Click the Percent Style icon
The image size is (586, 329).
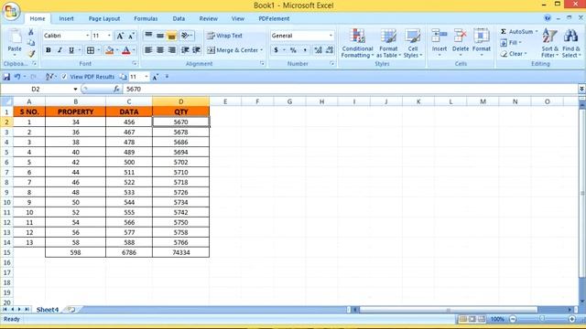pyautogui.click(x=293, y=50)
